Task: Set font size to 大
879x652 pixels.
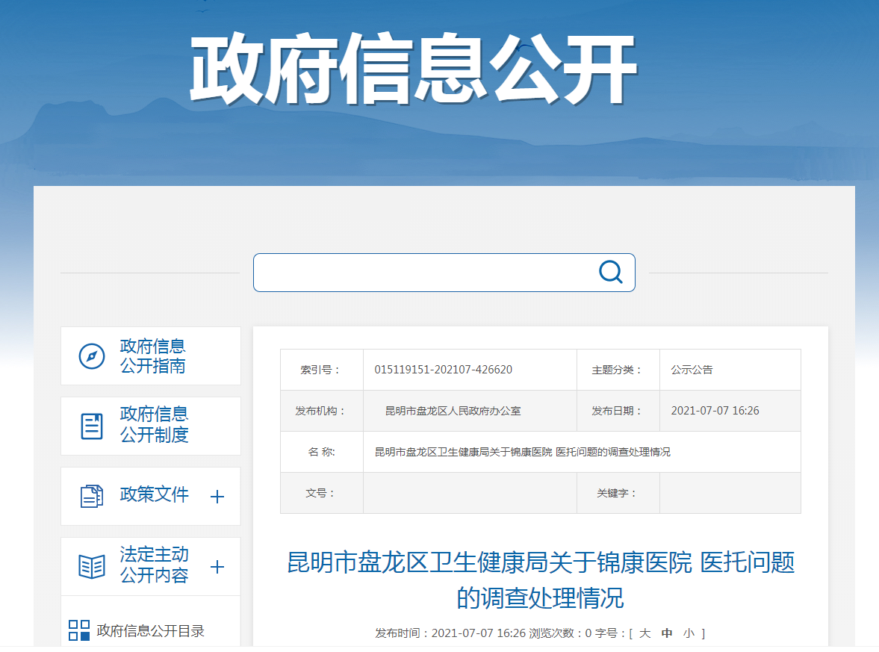Action: click(645, 633)
